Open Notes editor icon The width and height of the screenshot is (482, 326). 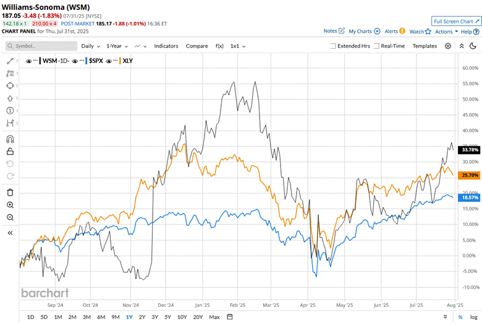click(342, 31)
